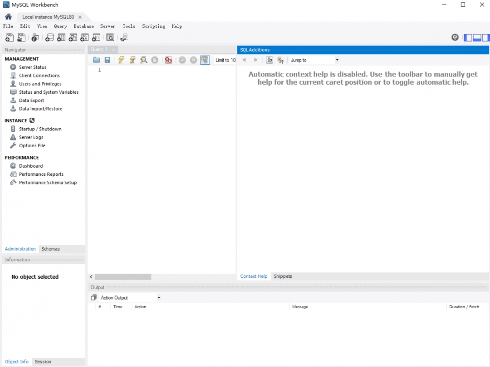This screenshot has height=367, width=490.
Task: Open Server Status in Navigator
Action: point(33,67)
